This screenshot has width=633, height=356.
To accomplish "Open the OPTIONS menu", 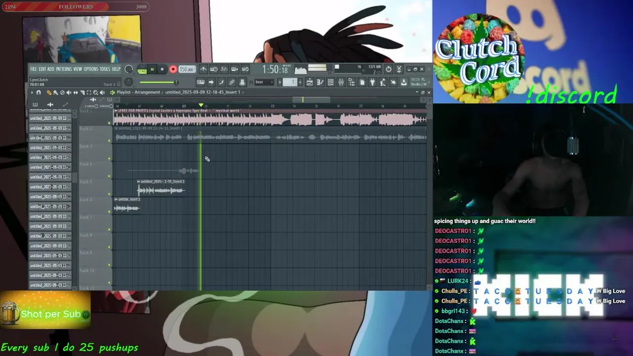I will click(x=91, y=69).
